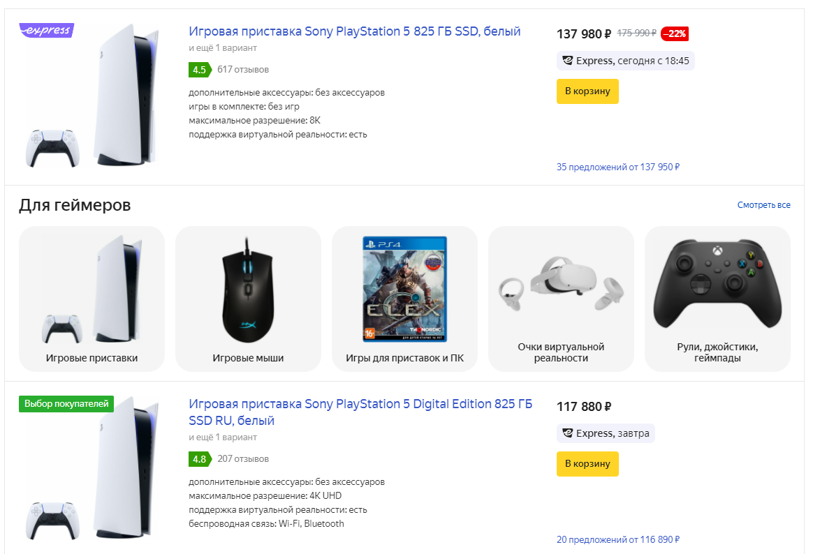Viewport: 813px width, 554px height.
Task: Open the 'Игровые мыши' category card
Action: [248, 299]
